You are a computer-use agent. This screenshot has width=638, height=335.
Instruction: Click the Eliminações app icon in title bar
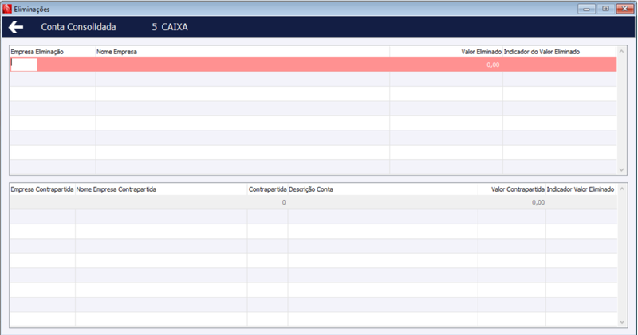7,9
